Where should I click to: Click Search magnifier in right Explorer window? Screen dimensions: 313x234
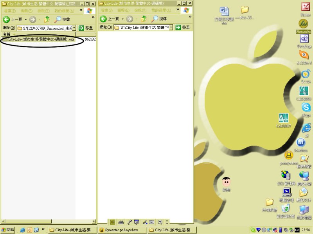click(x=155, y=19)
